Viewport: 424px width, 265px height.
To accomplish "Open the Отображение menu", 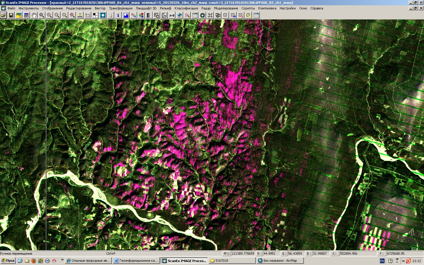I will [52, 8].
